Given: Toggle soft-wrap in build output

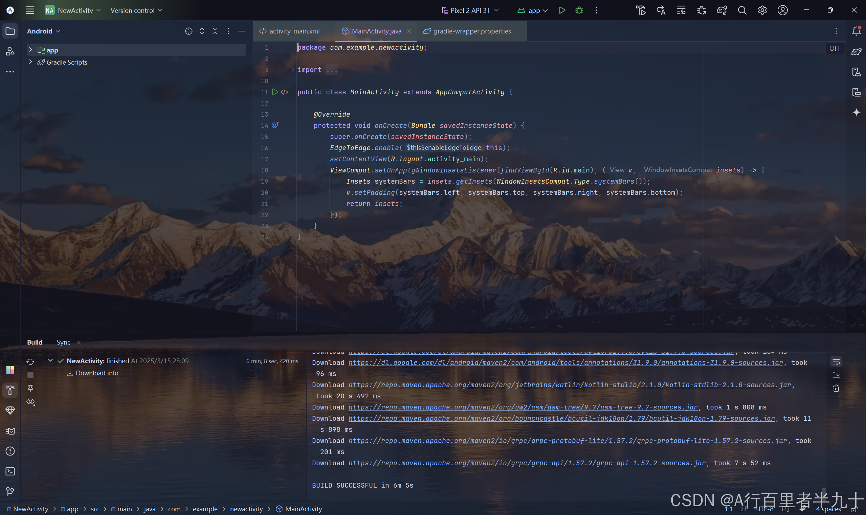Looking at the screenshot, I should coord(836,362).
